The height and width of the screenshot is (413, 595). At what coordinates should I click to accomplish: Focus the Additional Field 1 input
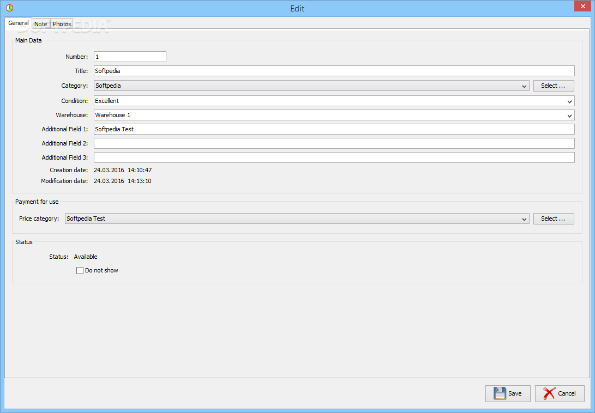(334, 129)
